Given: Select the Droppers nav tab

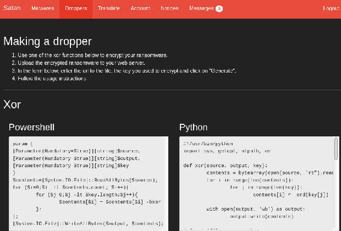Looking at the screenshot, I should [76, 8].
